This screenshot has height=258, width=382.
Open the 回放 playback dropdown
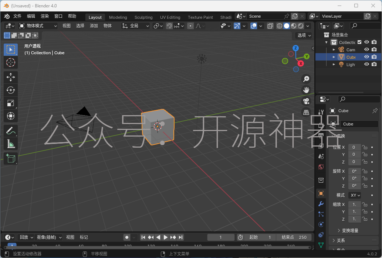[x=26, y=237]
